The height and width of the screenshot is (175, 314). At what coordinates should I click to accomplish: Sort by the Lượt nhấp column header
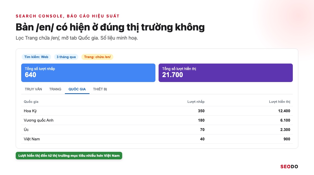pos(196,102)
